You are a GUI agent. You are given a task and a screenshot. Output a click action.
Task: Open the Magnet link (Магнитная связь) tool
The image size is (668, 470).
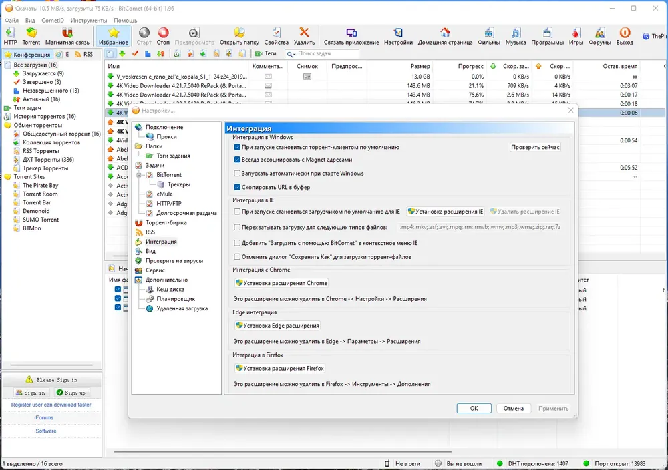[67, 36]
